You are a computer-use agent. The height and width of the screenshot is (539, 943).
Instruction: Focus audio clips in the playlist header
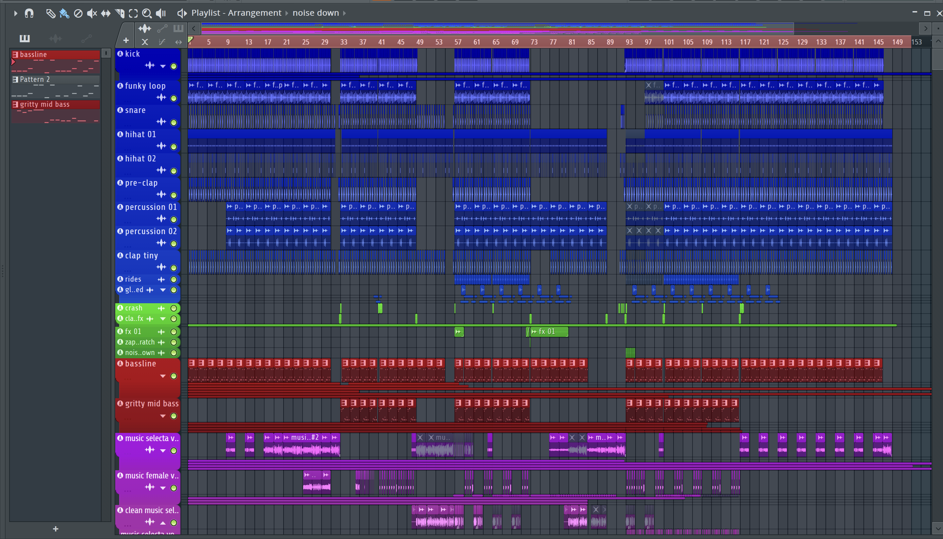[x=145, y=28]
